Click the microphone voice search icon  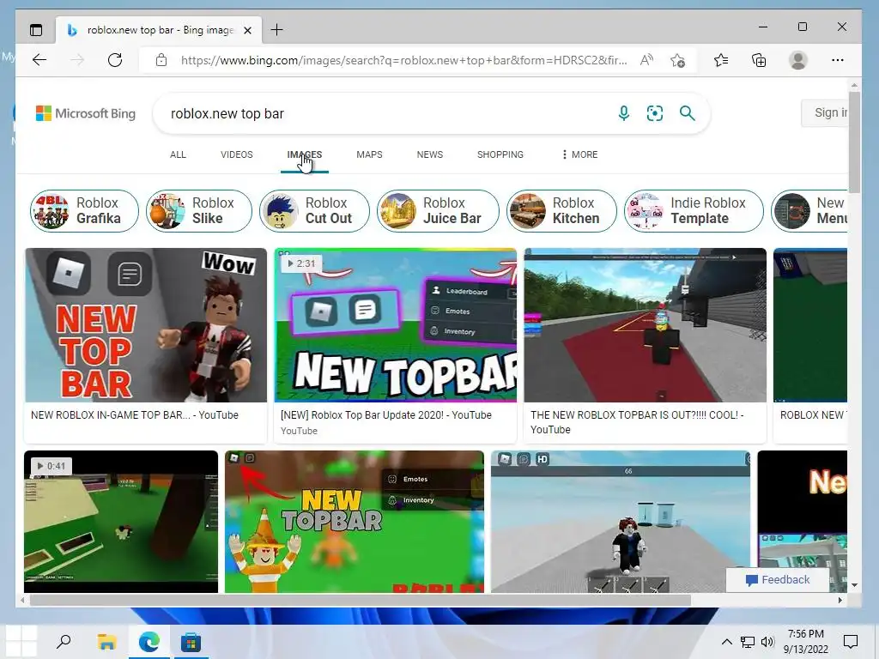click(x=623, y=113)
